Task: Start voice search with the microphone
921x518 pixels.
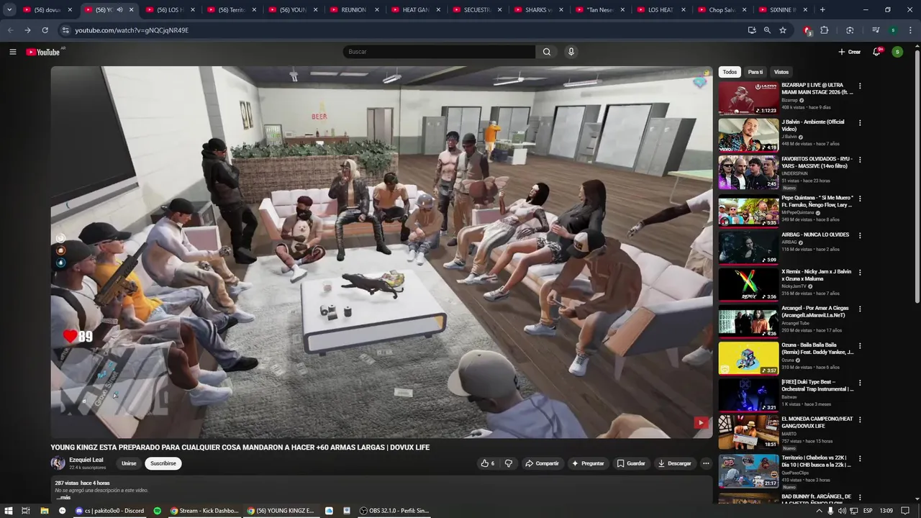Action: (571, 52)
